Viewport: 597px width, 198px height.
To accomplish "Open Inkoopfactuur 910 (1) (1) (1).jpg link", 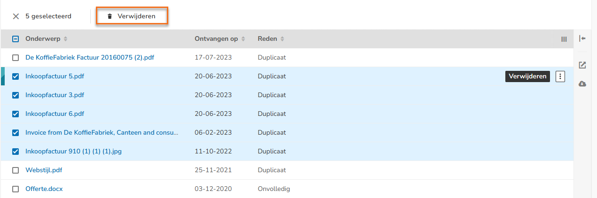I will [73, 152].
